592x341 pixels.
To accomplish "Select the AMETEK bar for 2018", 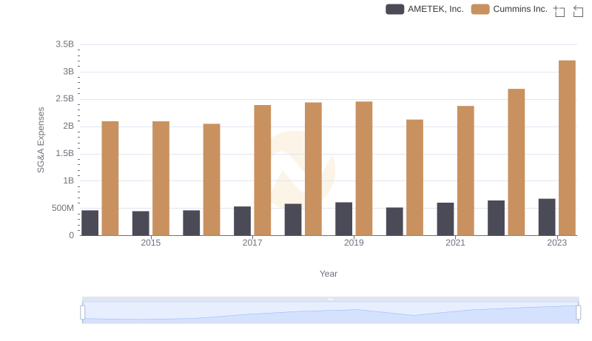I will (293, 220).
